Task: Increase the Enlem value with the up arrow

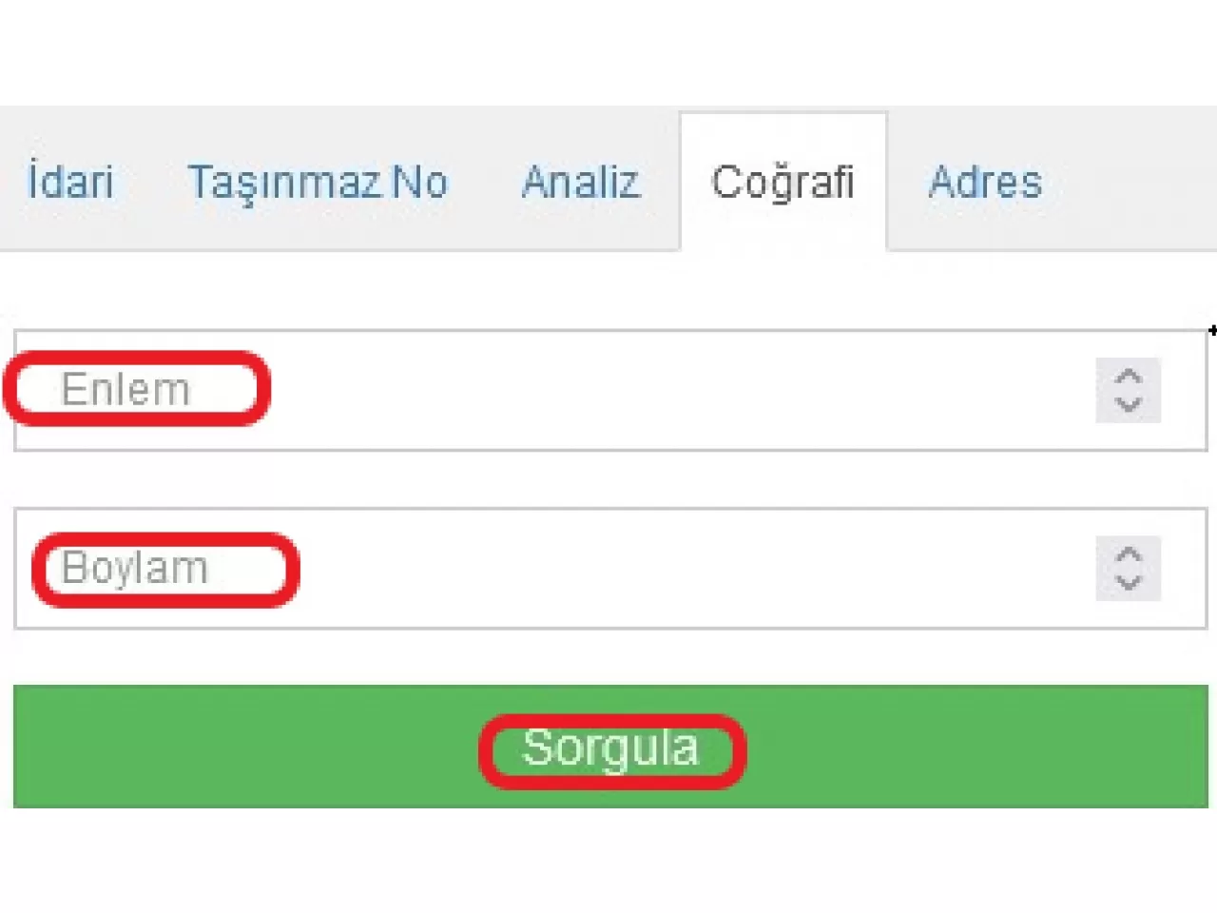Action: [1129, 374]
